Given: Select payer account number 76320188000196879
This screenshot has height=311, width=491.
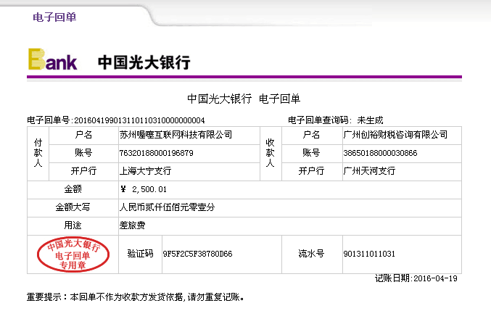Looking at the screenshot, I should pos(156,153).
